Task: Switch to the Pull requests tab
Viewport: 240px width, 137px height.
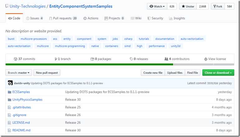Action: pos(63,18)
